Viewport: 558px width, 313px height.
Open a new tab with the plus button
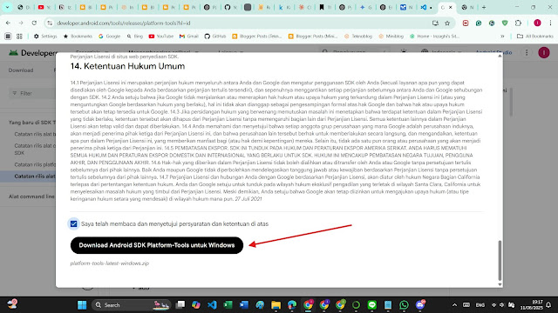[484, 7]
